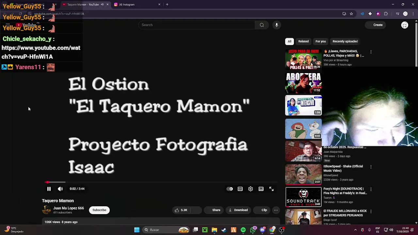Open File Explorer from the taskbar

pyautogui.click(x=214, y=230)
